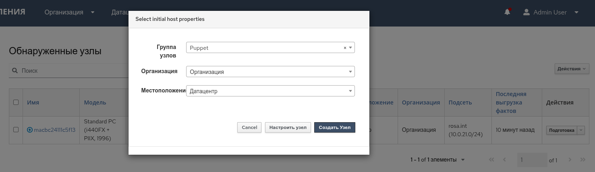
Task: Click the notifications bell icon
Action: click(507, 12)
